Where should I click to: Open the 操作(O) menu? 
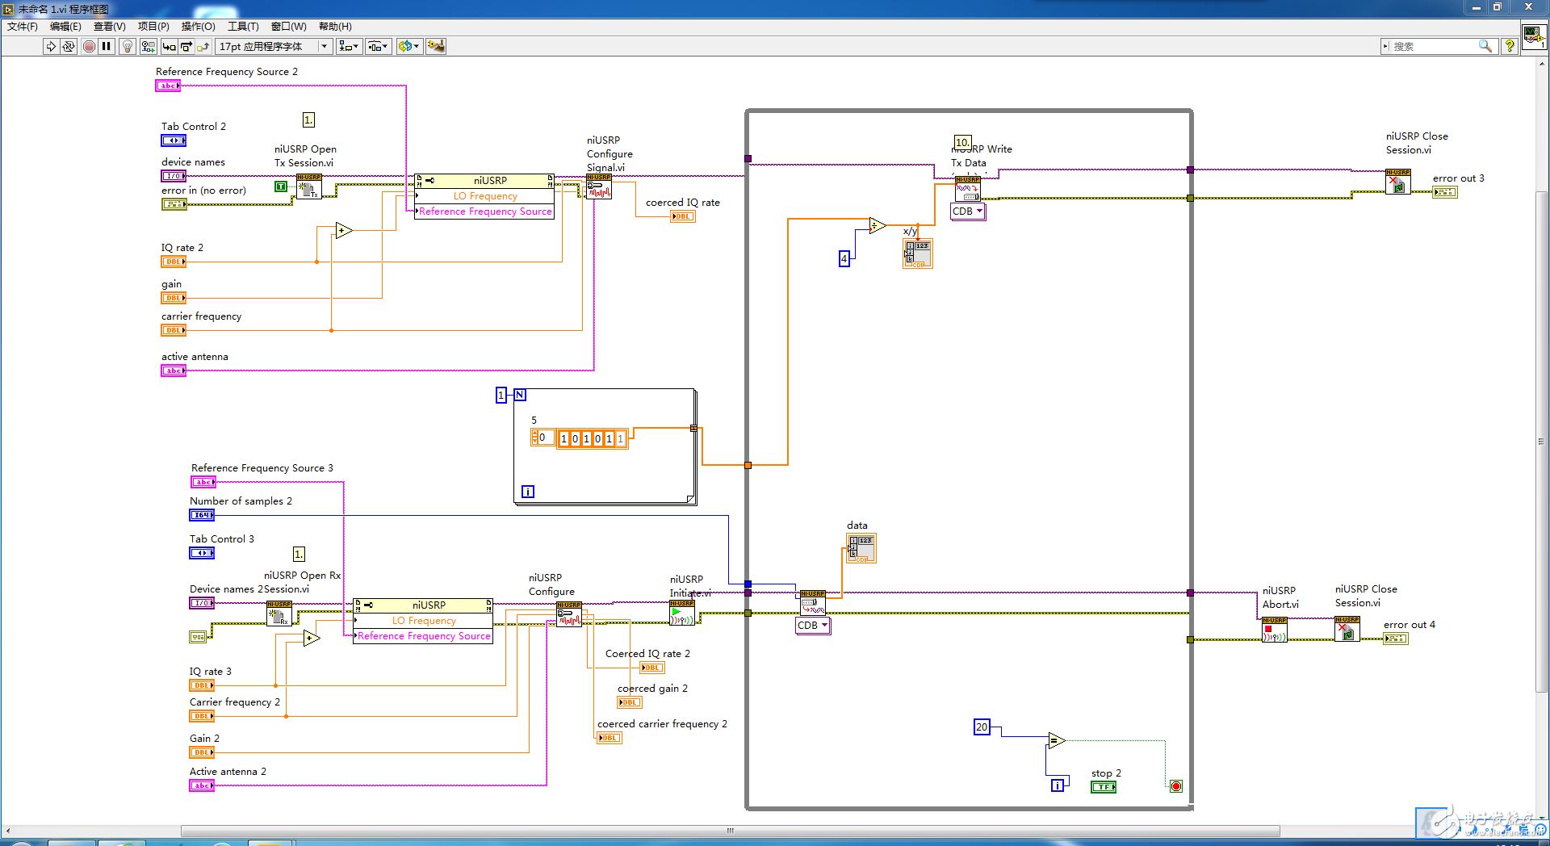click(x=198, y=27)
